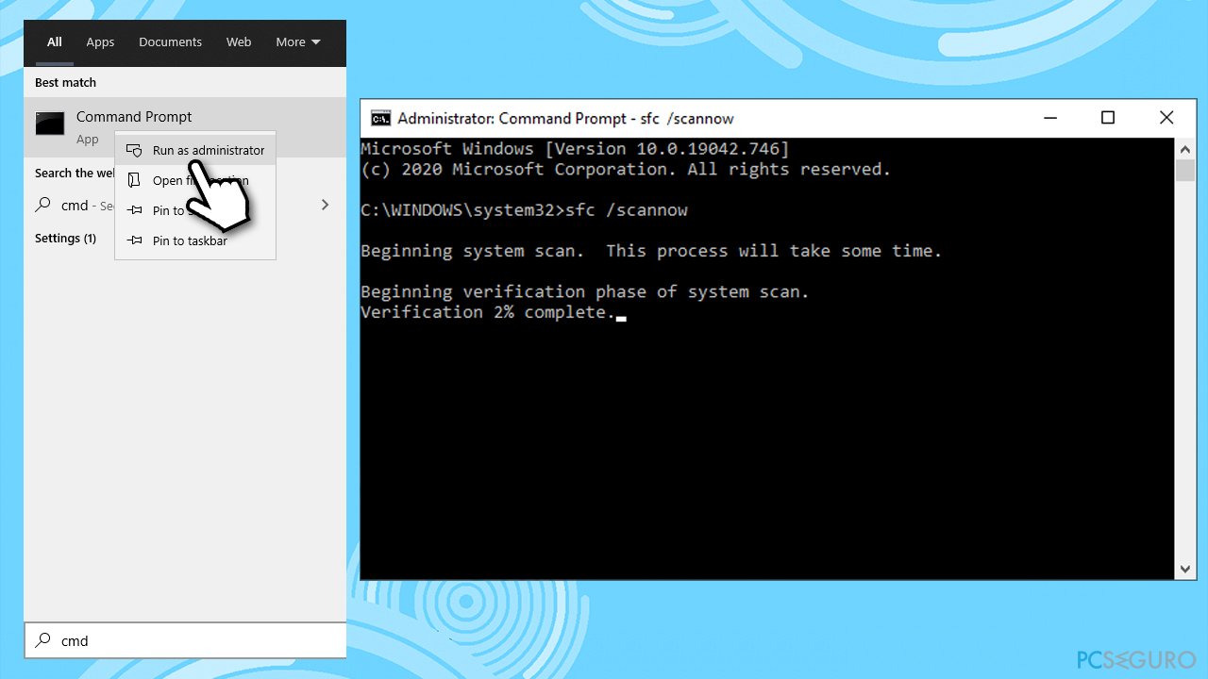Select Pin to Start menu entry
The image size is (1208, 679).
[x=195, y=210]
